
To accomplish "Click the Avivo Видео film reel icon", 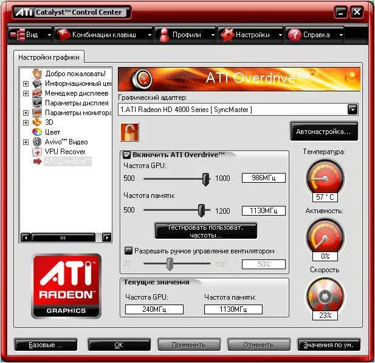I will [37, 142].
